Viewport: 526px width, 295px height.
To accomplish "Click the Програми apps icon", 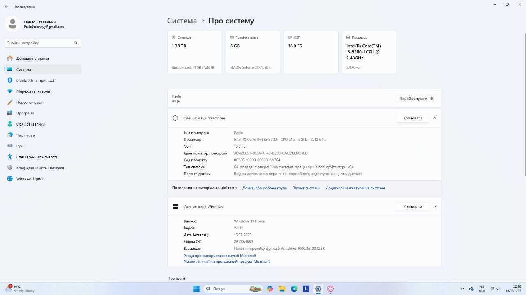I will pos(10,113).
